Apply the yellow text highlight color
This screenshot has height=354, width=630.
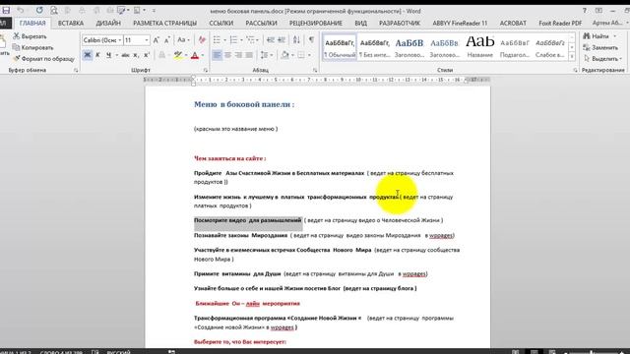[x=178, y=55]
